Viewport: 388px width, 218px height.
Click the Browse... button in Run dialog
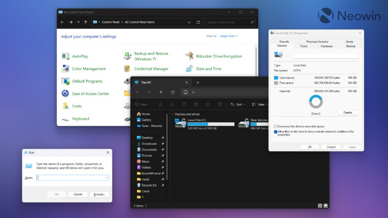tap(99, 194)
